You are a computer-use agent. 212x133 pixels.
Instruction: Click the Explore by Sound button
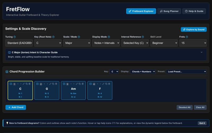(x=194, y=30)
